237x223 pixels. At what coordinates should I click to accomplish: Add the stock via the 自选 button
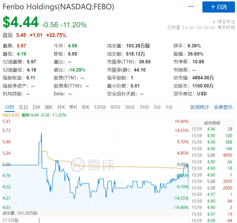point(218,7)
